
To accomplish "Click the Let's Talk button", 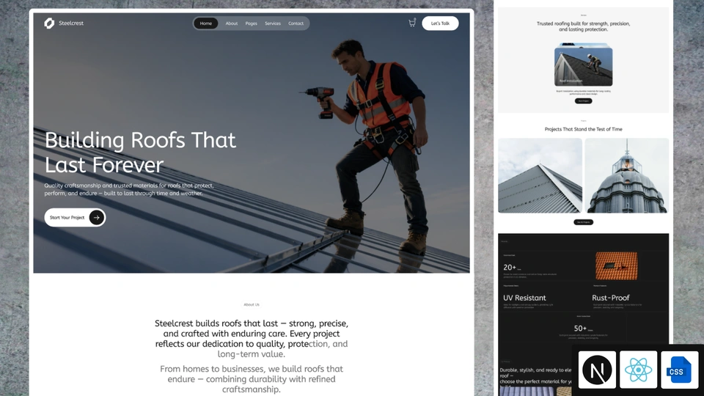I will 440,23.
